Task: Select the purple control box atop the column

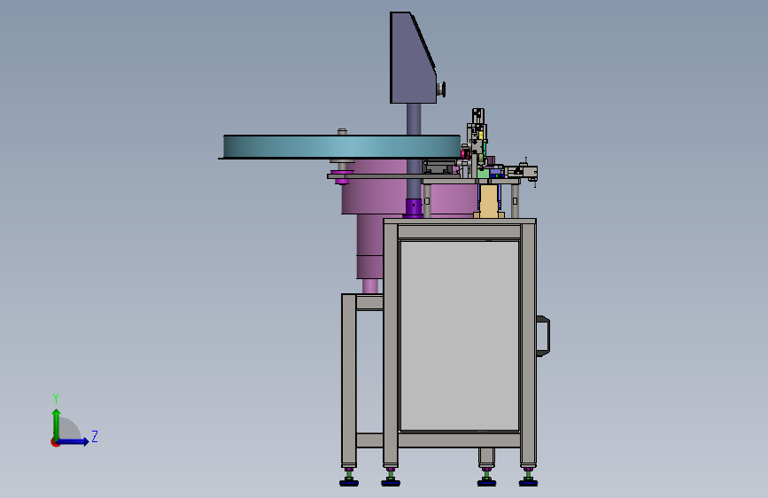Action: [411, 58]
